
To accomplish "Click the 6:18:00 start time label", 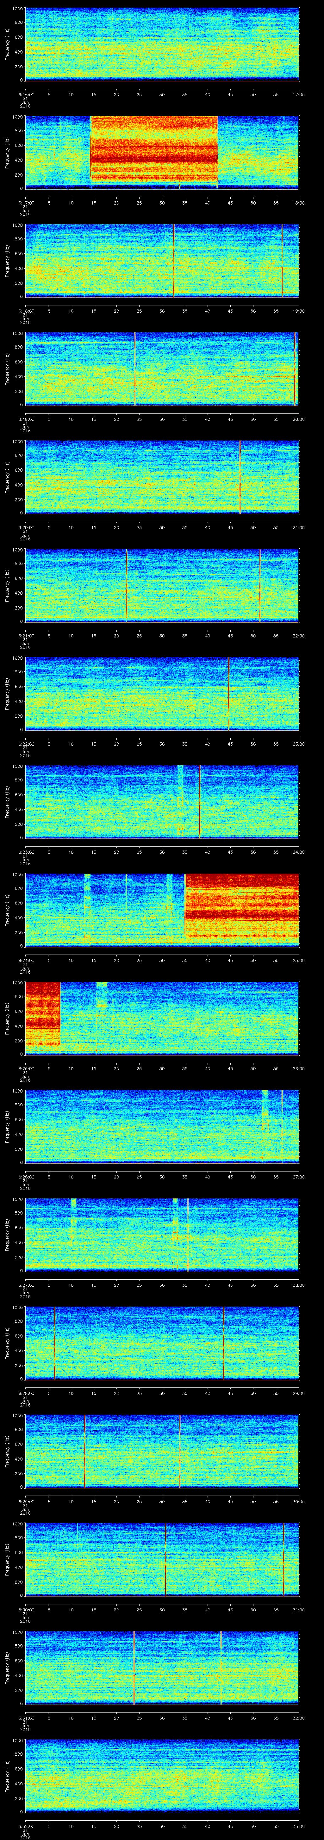I will pyautogui.click(x=26, y=311).
